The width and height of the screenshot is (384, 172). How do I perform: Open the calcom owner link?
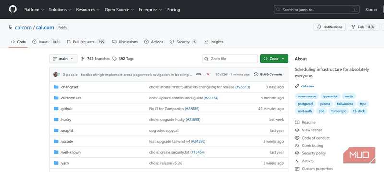(x=23, y=27)
